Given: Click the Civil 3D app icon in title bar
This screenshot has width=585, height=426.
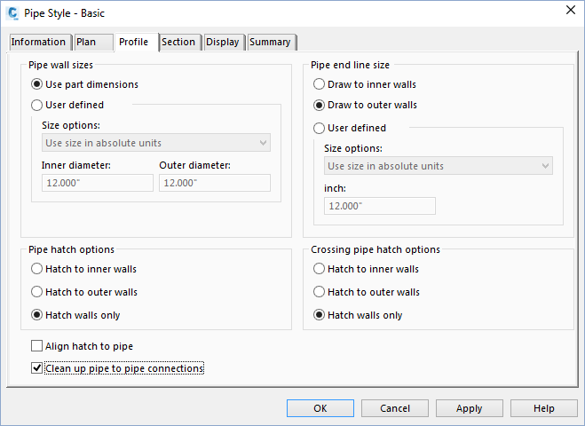Looking at the screenshot, I should [12, 11].
